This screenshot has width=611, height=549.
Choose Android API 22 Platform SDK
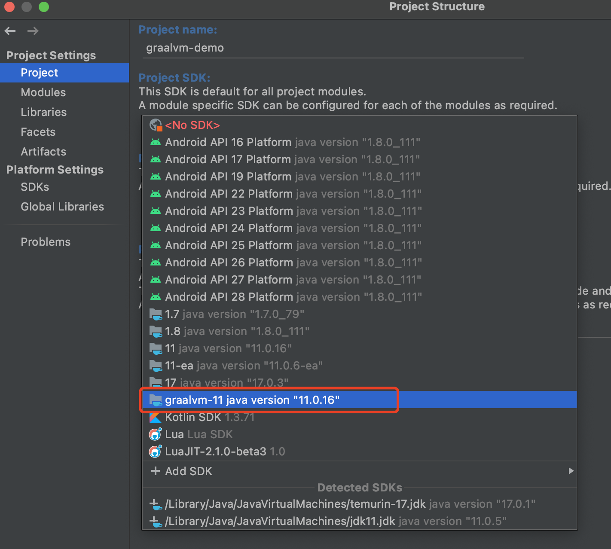(359, 194)
